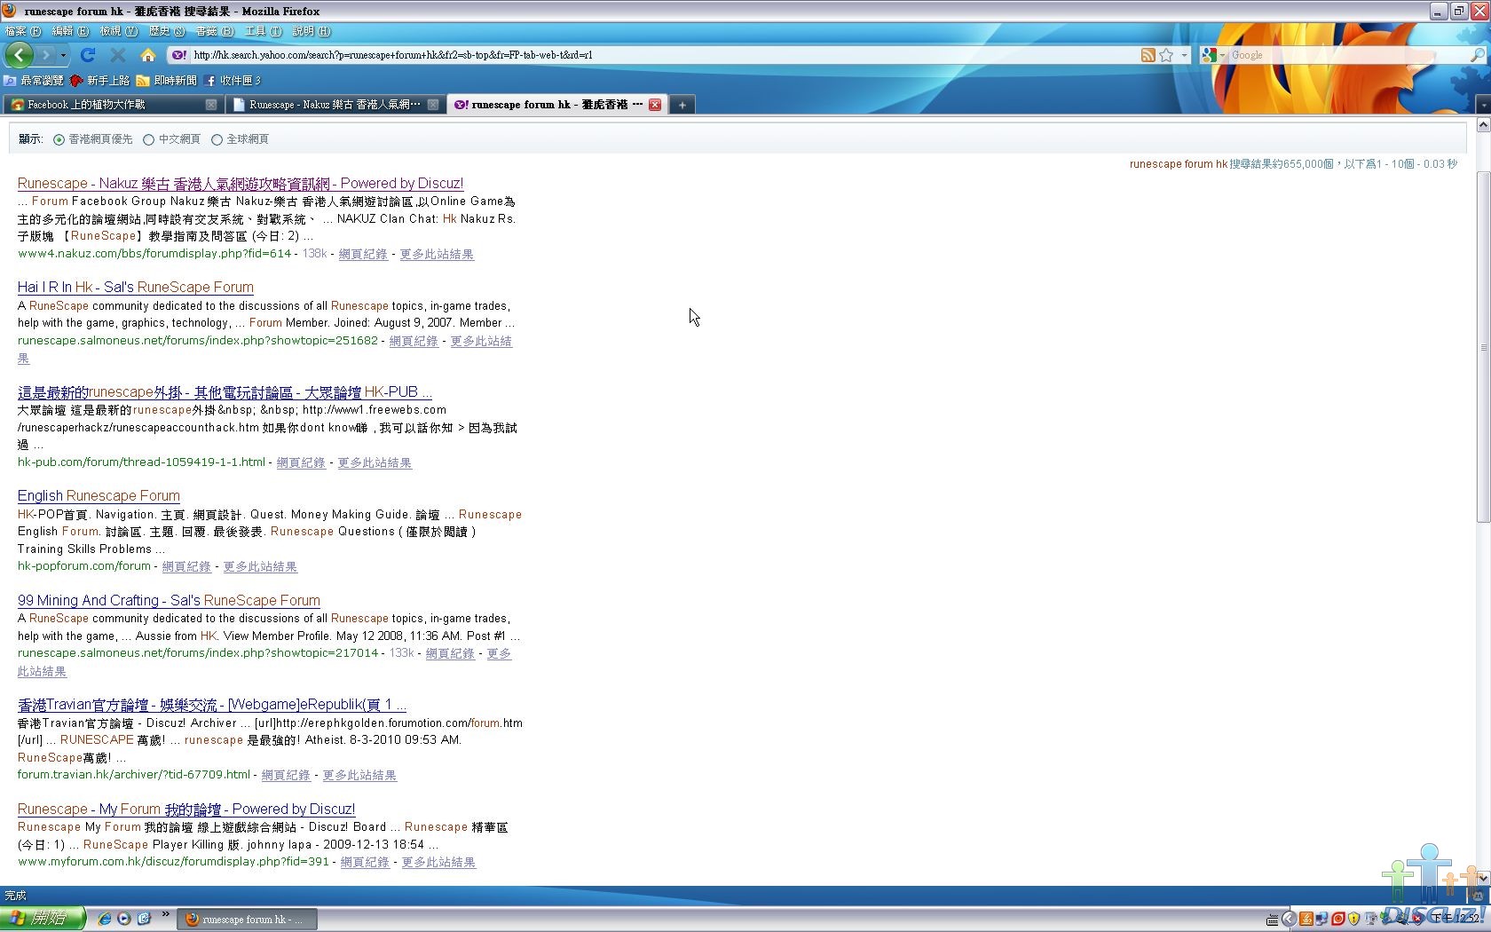Image resolution: width=1491 pixels, height=932 pixels.
Task: Click 更多此站結果 for hk-pub.com result
Action: click(x=375, y=463)
